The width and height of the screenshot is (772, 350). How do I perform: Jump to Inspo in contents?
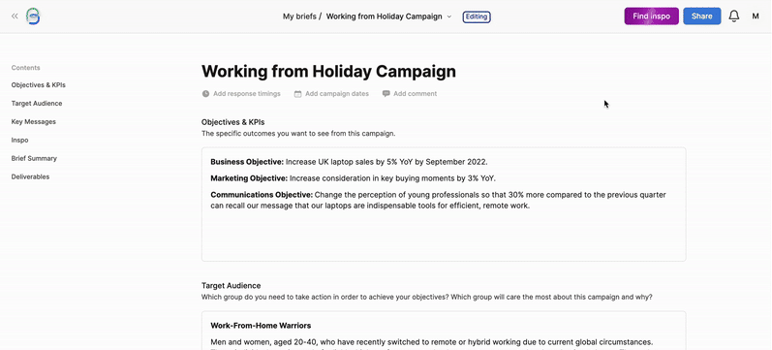tap(19, 140)
